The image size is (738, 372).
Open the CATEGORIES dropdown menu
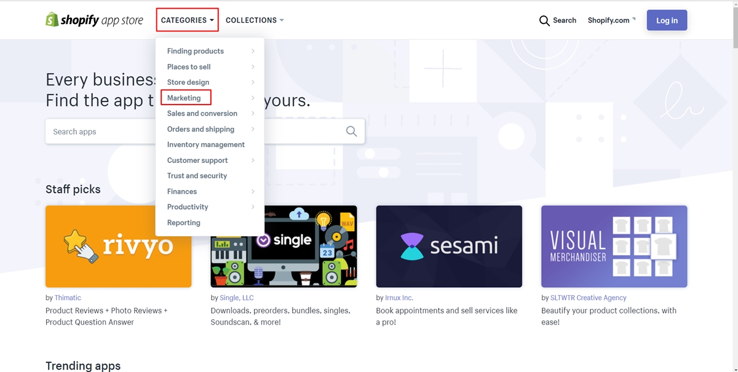[x=188, y=20]
